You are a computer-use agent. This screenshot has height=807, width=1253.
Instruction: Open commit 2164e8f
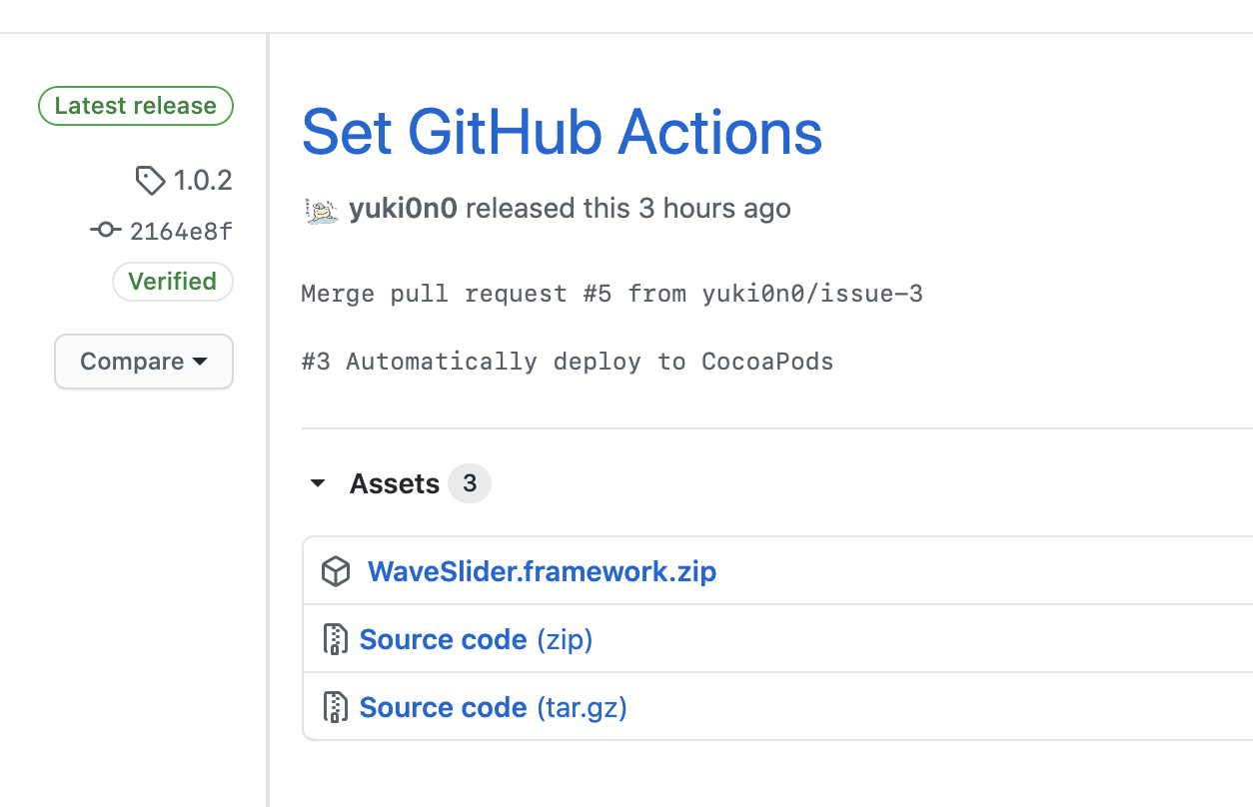click(x=181, y=232)
